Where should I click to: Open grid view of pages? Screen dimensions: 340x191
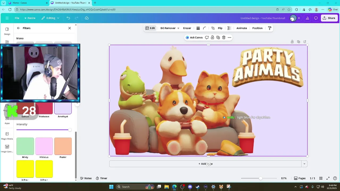(x=321, y=178)
